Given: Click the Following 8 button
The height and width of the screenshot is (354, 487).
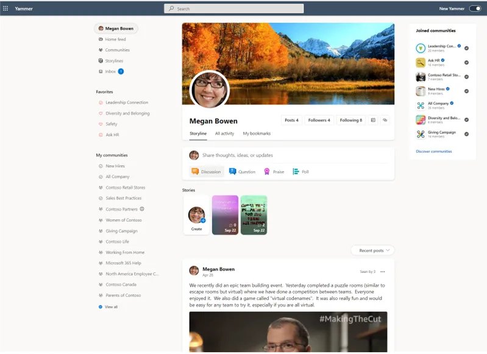Looking at the screenshot, I should [351, 120].
